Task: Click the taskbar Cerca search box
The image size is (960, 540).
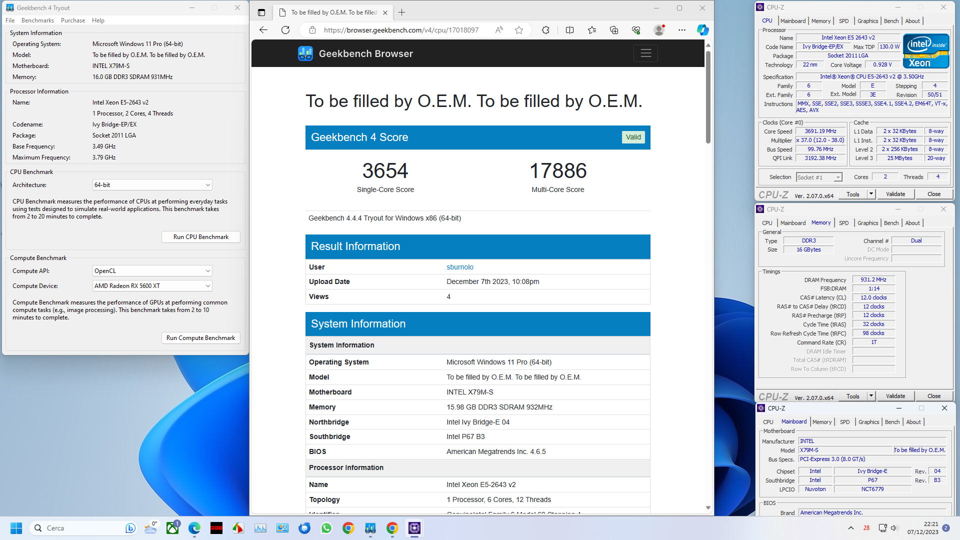Action: click(82, 528)
